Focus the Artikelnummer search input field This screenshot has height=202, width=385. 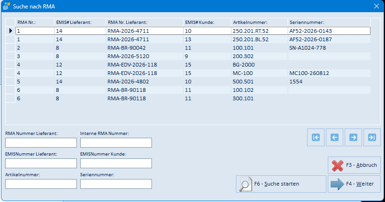point(41,184)
